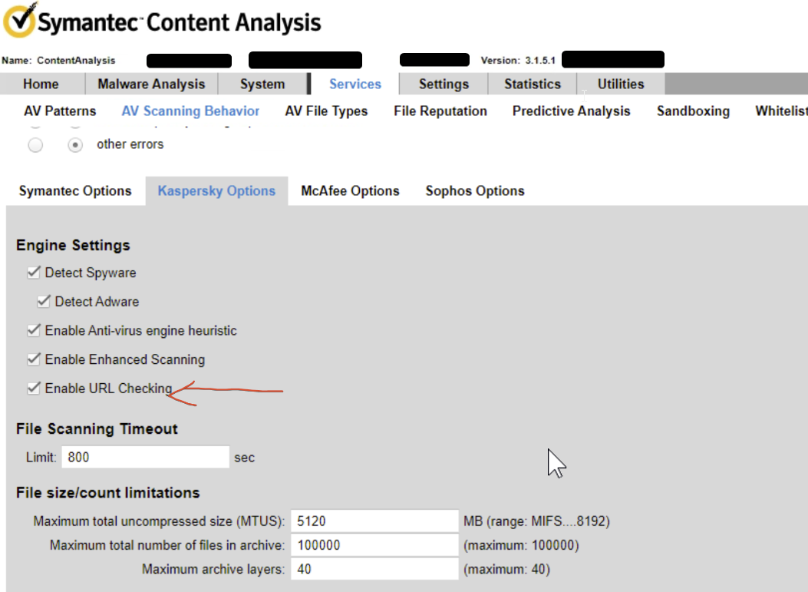
Task: Open Predictive Analysis section
Action: [x=571, y=111]
